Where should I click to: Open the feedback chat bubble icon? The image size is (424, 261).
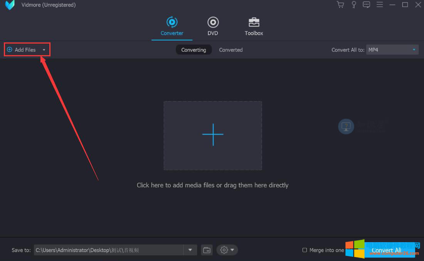[367, 5]
